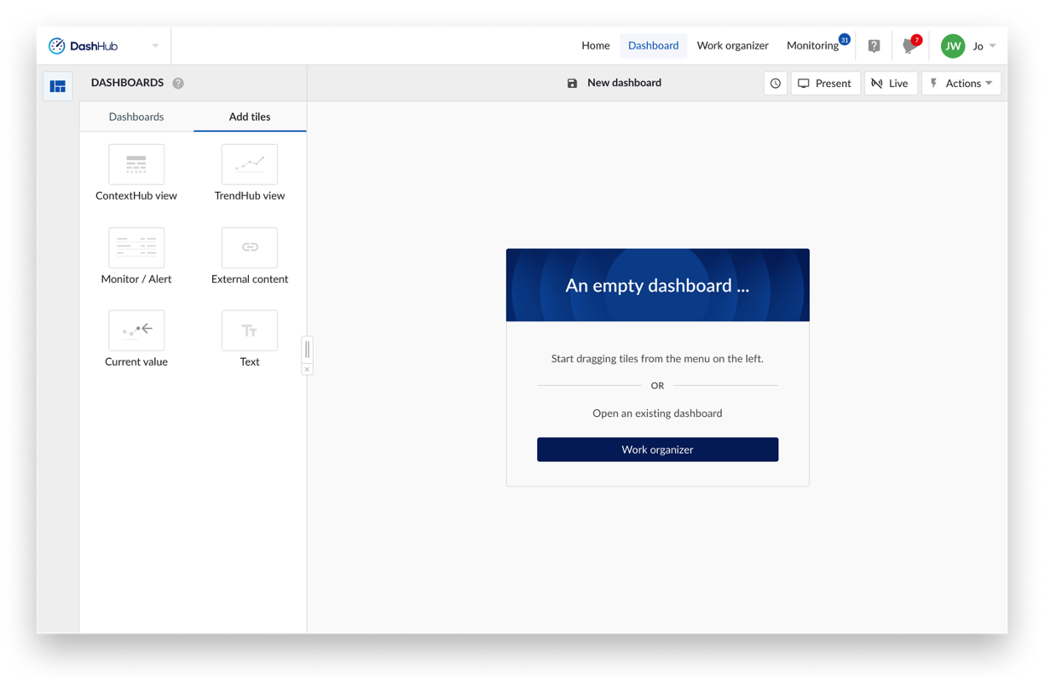
Task: Open the Jo user menu
Action: click(979, 45)
